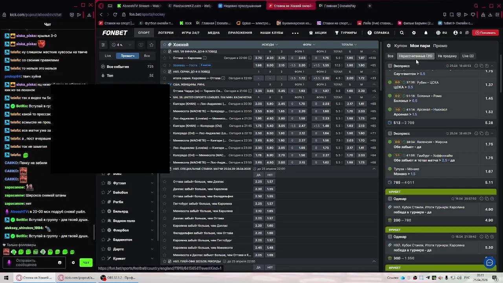Expand Бейсбол sport category

[152, 193]
